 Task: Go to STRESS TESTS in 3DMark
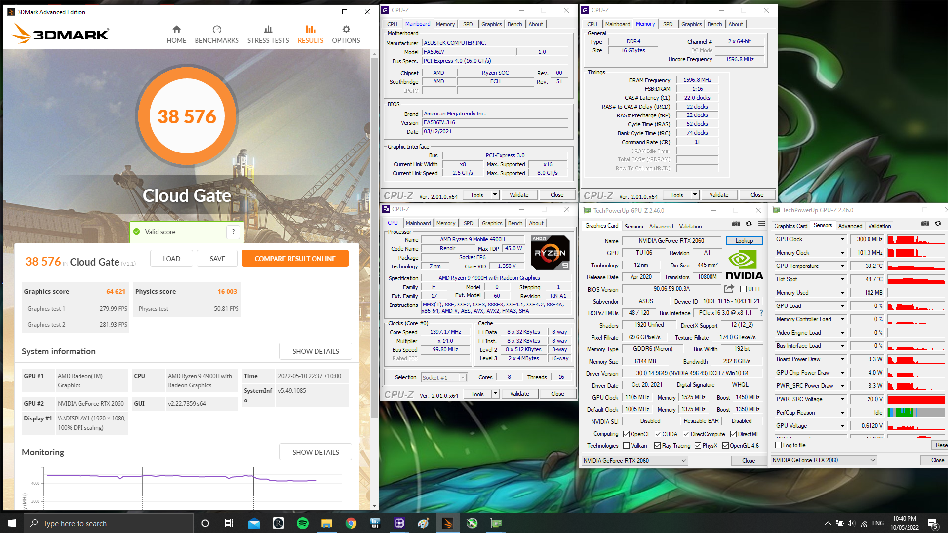(x=268, y=35)
